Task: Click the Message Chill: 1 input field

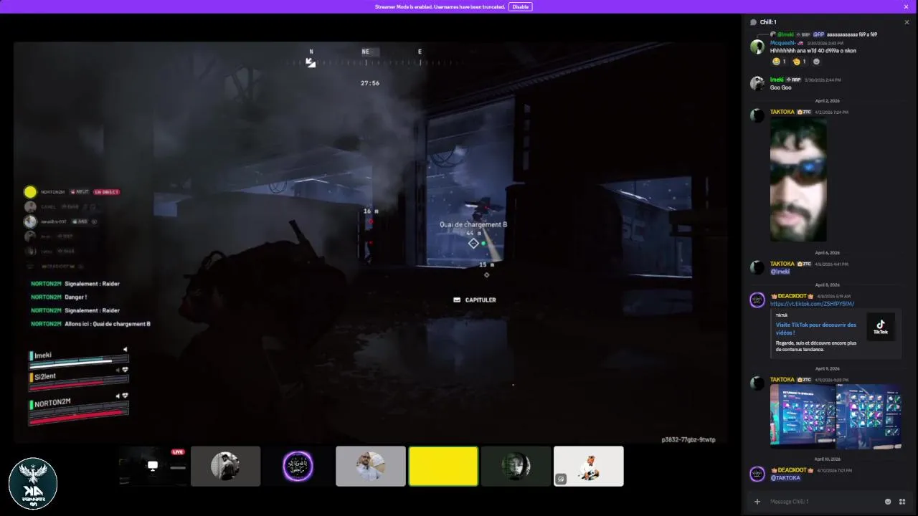Action: 825,502
